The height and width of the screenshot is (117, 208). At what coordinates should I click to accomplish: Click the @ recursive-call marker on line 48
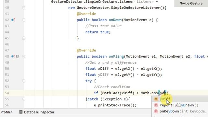pos(18,56)
